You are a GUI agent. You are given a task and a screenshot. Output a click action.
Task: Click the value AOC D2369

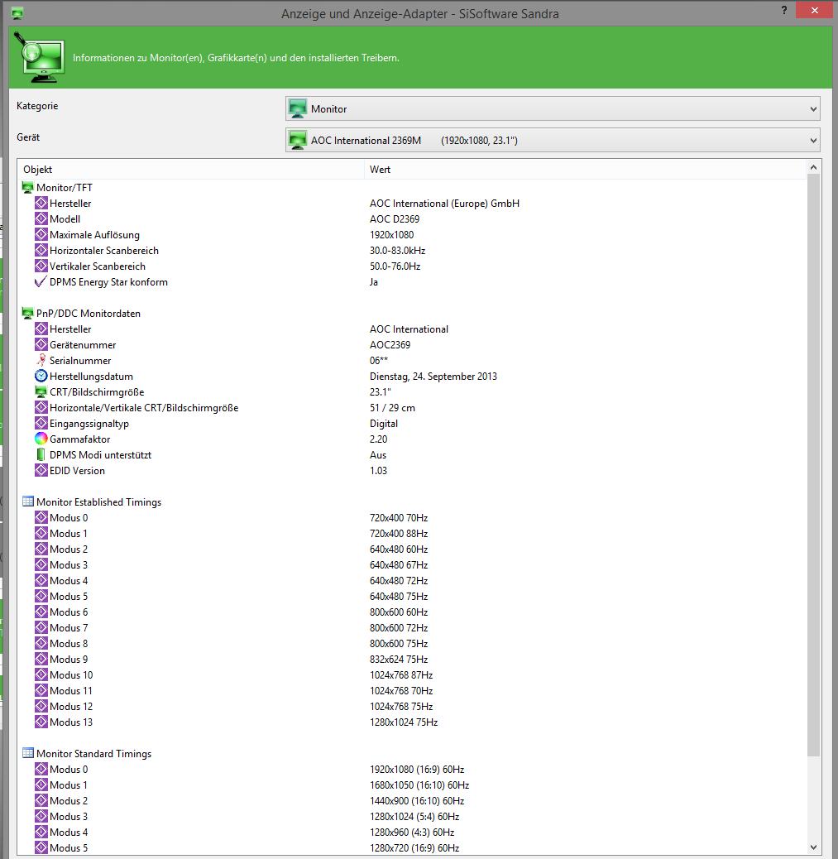pos(395,219)
